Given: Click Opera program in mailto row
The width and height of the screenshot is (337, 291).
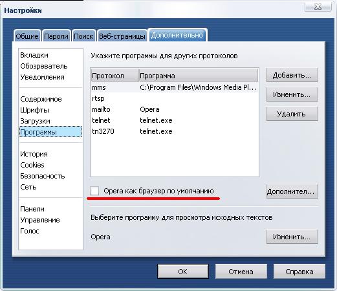Looking at the screenshot, I should click(x=149, y=109).
